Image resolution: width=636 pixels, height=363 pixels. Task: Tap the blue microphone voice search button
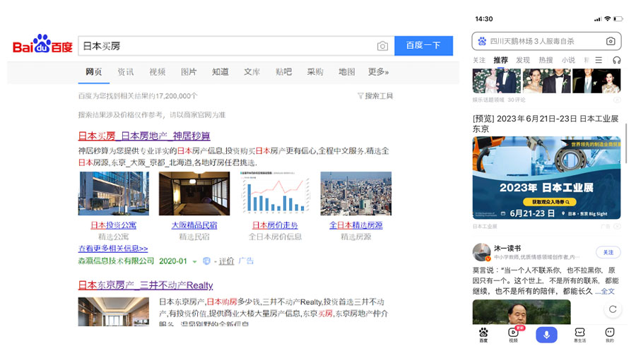point(546,334)
